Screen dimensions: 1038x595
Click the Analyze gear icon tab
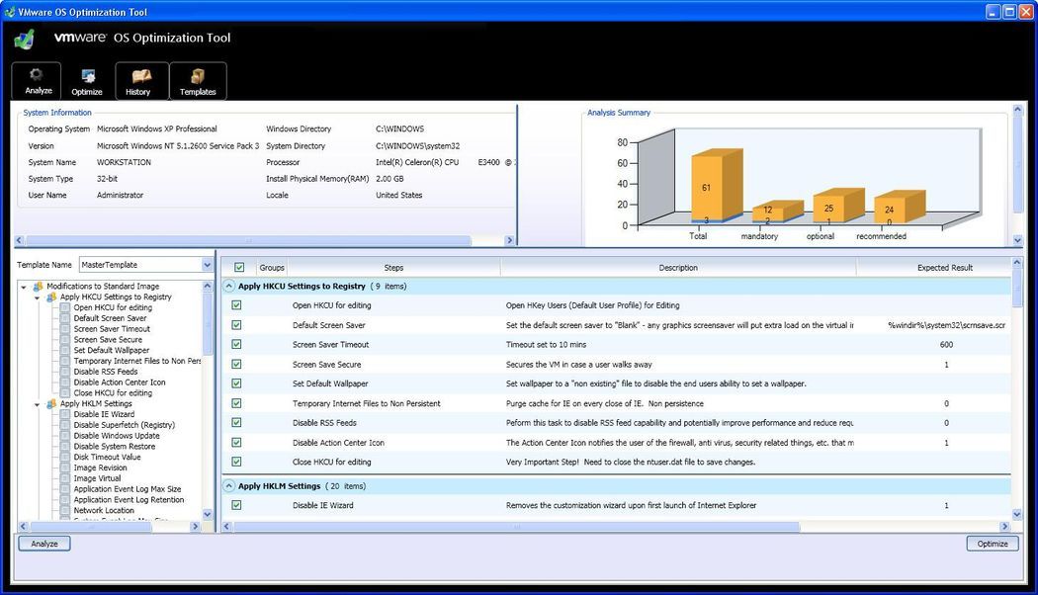tap(38, 80)
